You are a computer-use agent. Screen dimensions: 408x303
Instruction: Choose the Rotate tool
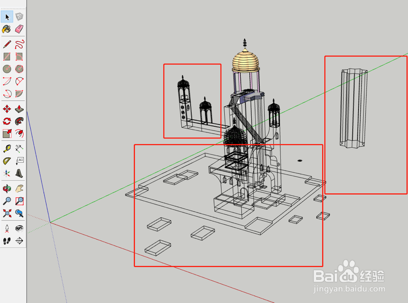point(7,121)
